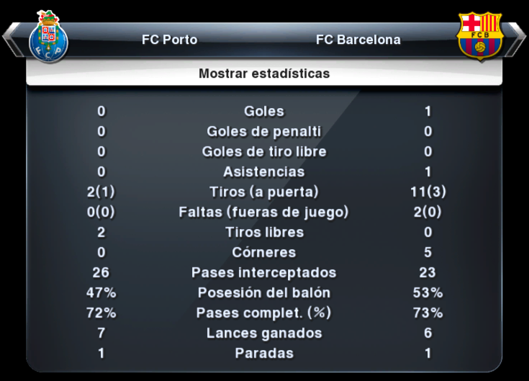Click Porto's 26 Pases interceptados value

(x=101, y=273)
